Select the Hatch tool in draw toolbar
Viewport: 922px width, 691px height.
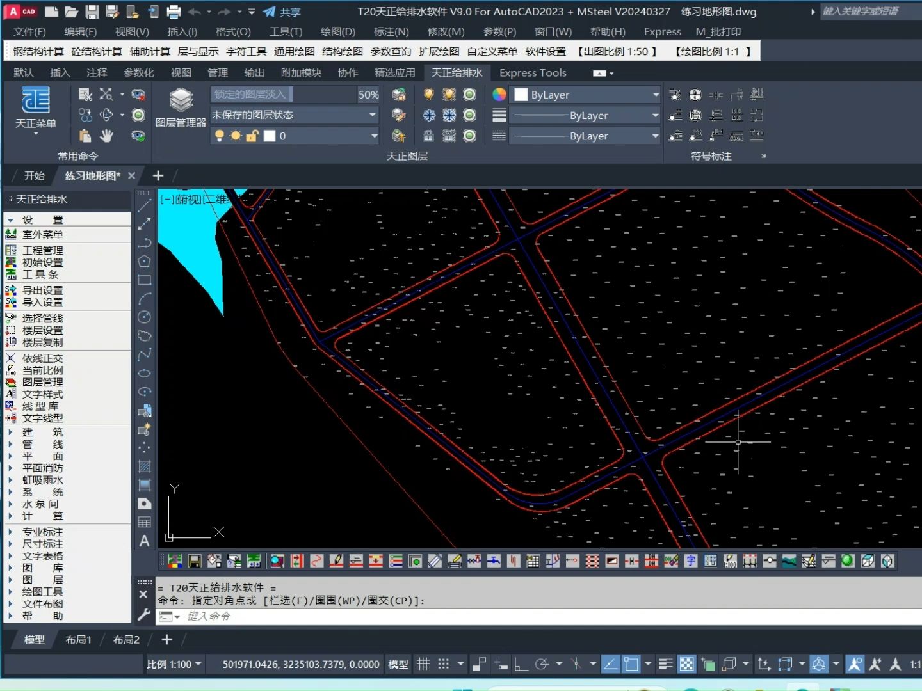point(145,466)
